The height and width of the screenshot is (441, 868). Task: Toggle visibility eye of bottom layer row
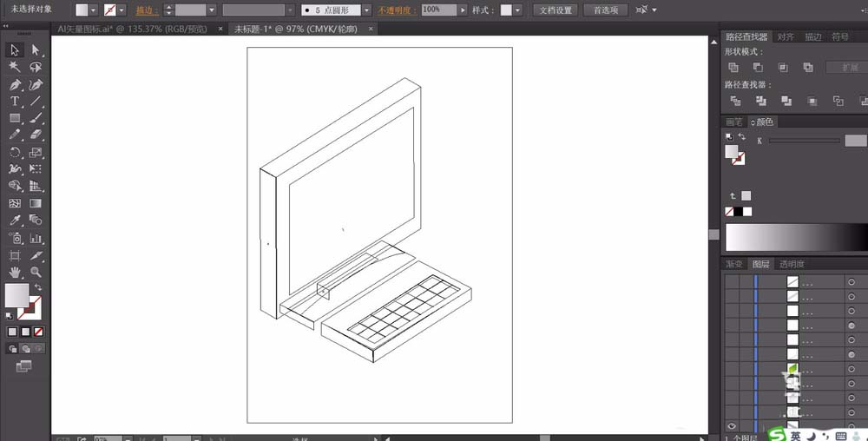[x=732, y=426]
